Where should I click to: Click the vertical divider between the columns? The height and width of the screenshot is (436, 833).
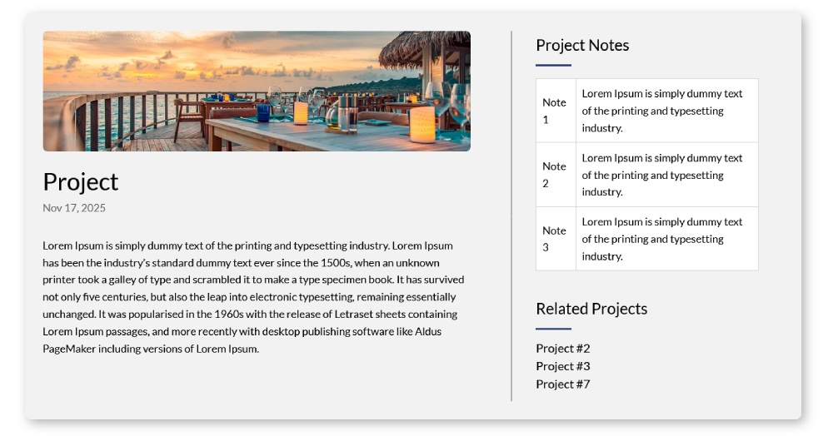point(511,216)
